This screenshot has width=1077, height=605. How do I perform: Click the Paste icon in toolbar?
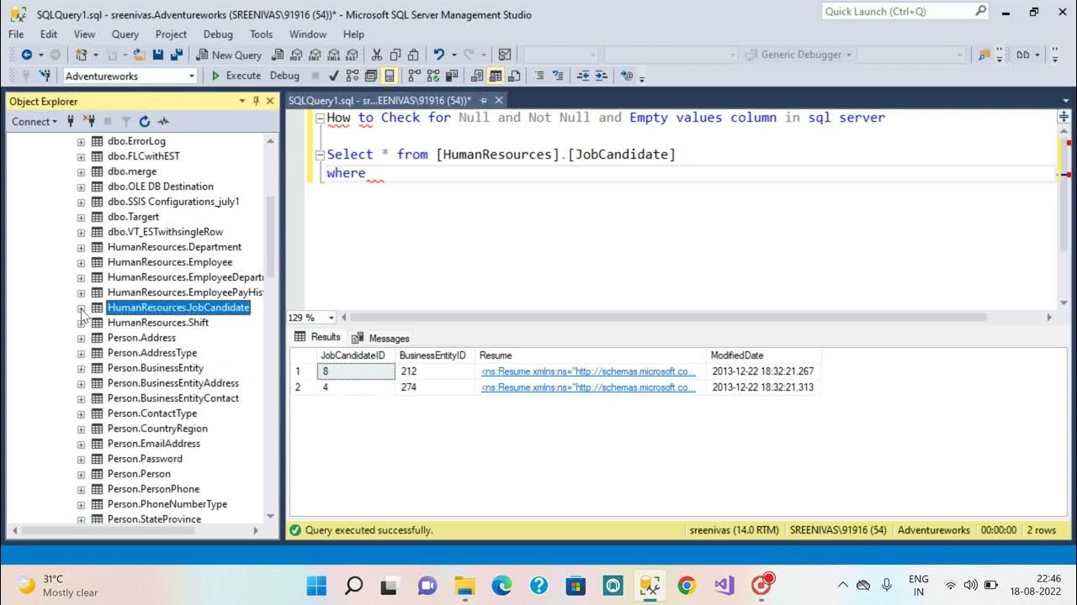(412, 55)
